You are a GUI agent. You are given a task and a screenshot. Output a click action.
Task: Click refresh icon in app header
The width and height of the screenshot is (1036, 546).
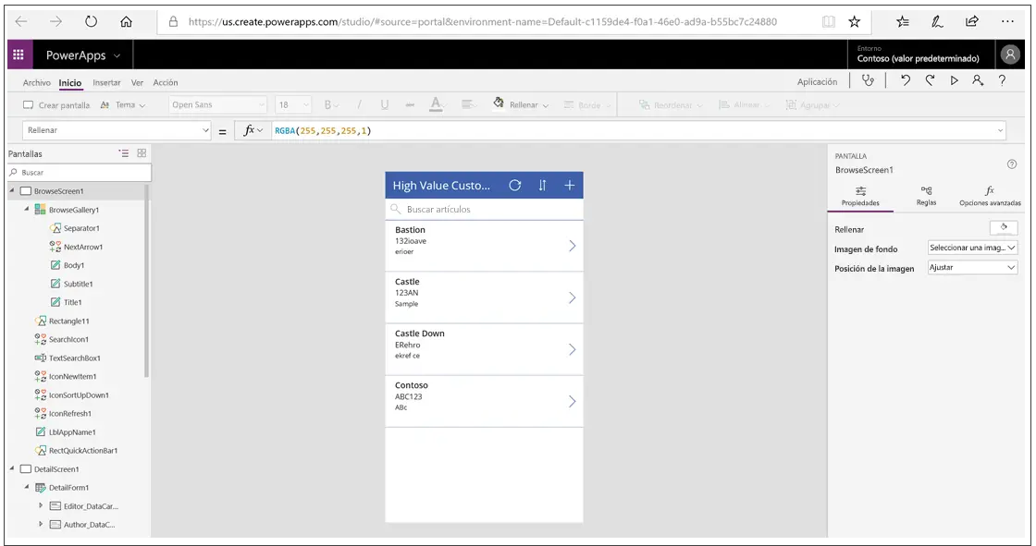(x=514, y=186)
